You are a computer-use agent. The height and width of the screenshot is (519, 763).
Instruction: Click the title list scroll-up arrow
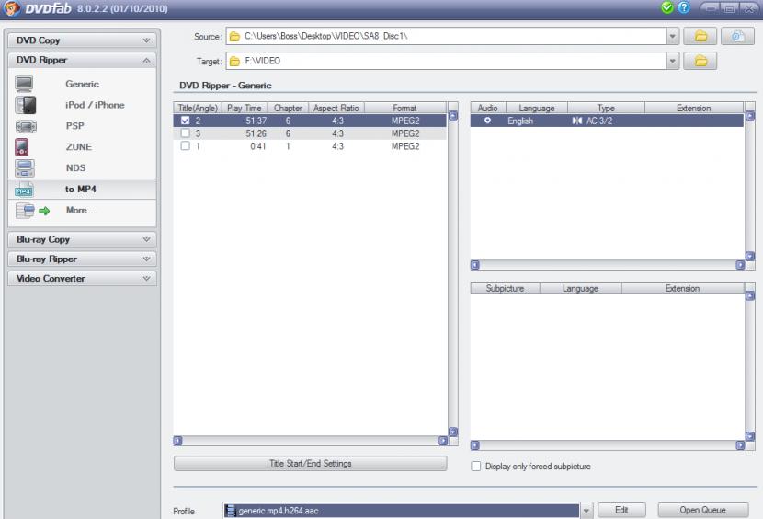pos(453,116)
